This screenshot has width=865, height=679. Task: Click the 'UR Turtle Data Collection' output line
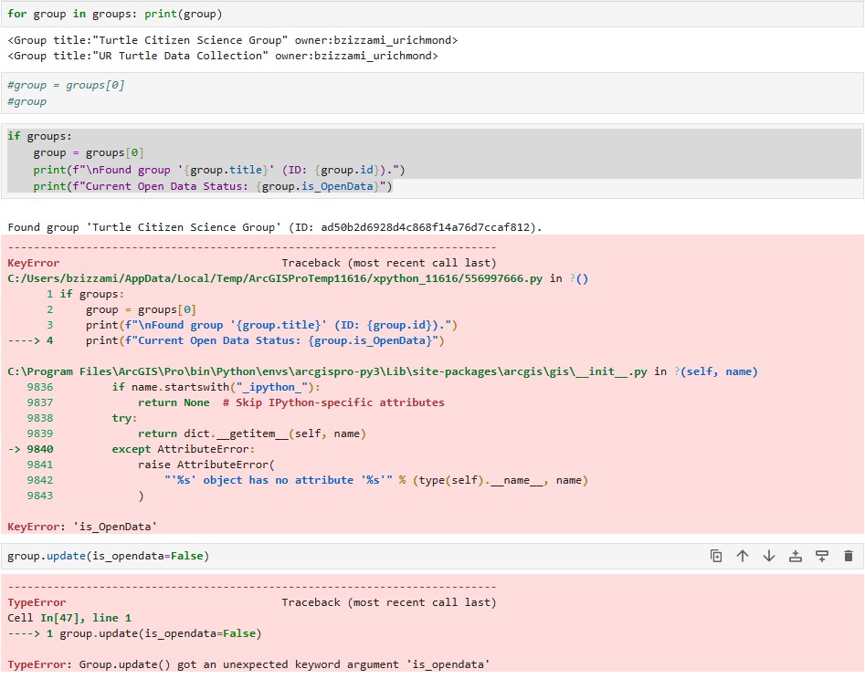click(x=222, y=56)
